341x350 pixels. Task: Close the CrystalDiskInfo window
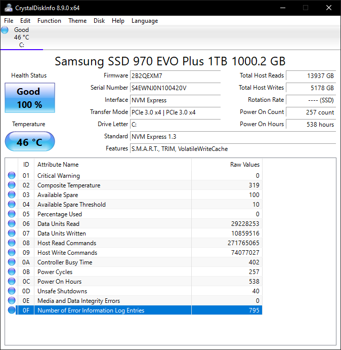(329, 8)
